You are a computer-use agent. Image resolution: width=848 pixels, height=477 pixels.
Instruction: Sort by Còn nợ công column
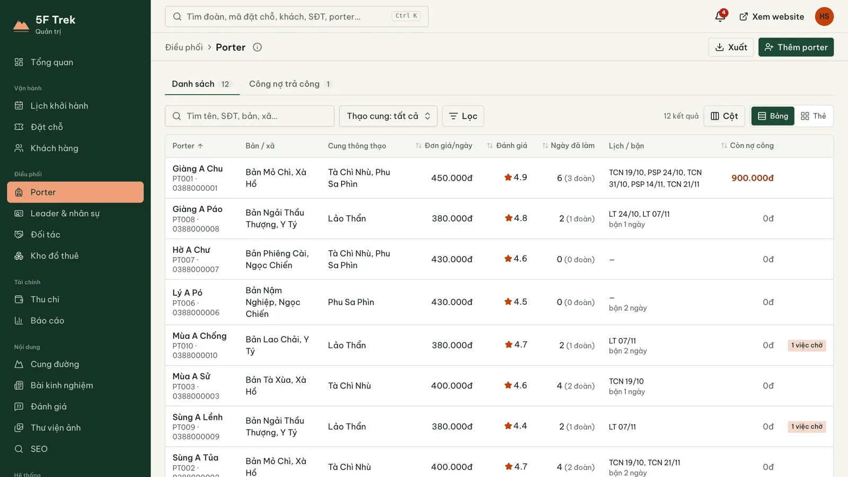point(747,145)
